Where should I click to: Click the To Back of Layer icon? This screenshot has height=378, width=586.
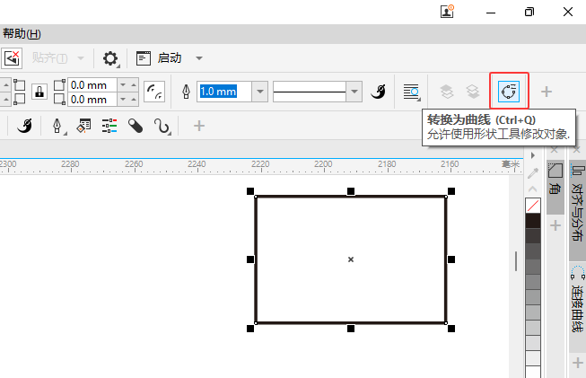tap(473, 92)
